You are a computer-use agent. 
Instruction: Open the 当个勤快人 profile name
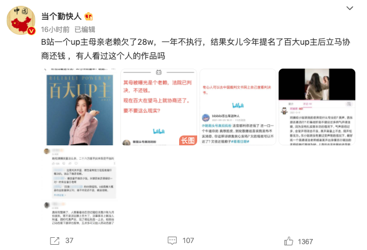[61, 16]
